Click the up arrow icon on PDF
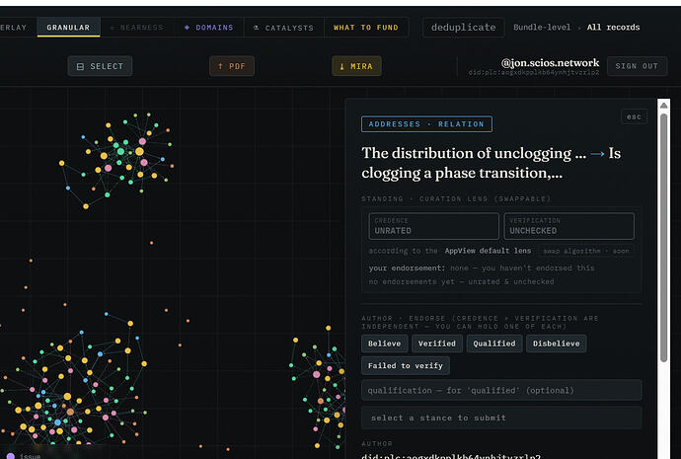This screenshot has width=681, height=459. 220,66
